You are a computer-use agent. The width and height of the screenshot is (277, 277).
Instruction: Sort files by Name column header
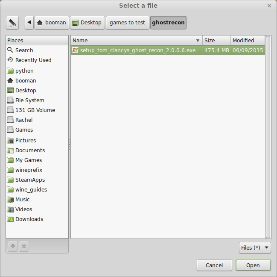137,40
